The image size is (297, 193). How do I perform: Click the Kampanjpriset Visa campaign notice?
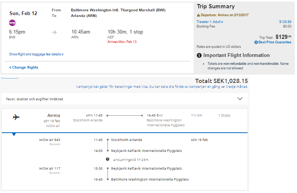pyautogui.click(x=162, y=87)
